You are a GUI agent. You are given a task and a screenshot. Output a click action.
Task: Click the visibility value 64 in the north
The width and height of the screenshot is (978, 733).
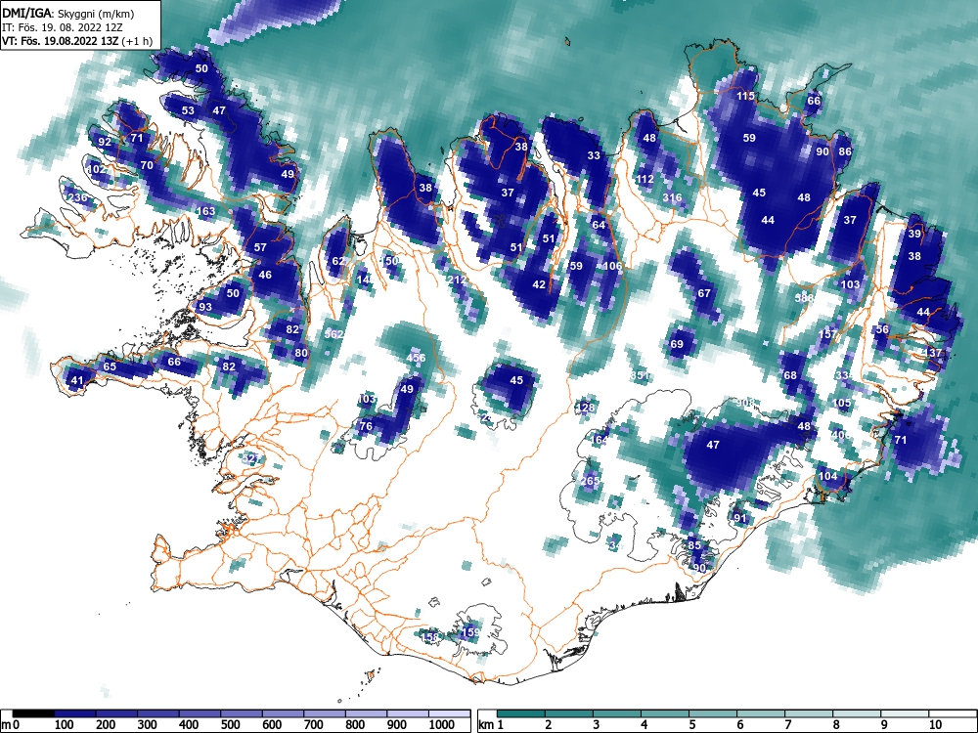pos(599,225)
